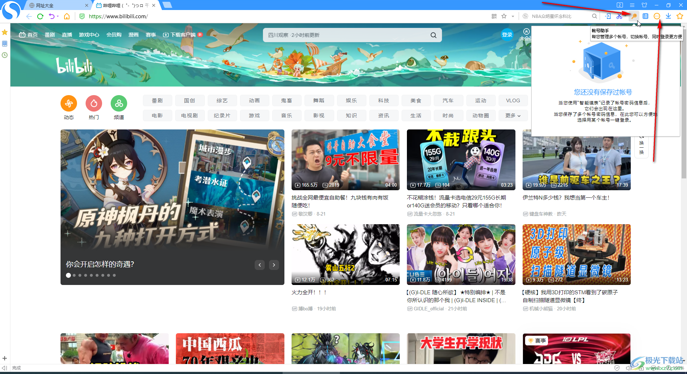Open the sidebar mobile device icon
This screenshot has height=374, width=687.
5,44
